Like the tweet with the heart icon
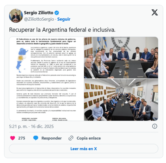166x163 pixels. coord(13,138)
